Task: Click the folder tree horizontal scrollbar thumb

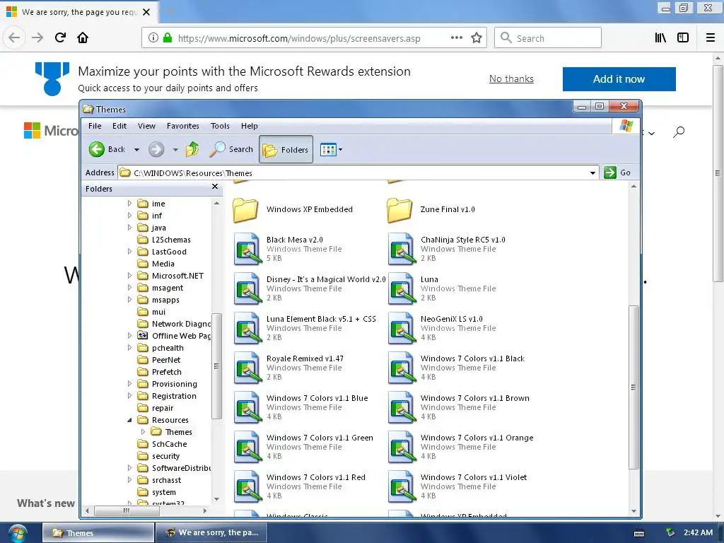Action: tap(127, 510)
